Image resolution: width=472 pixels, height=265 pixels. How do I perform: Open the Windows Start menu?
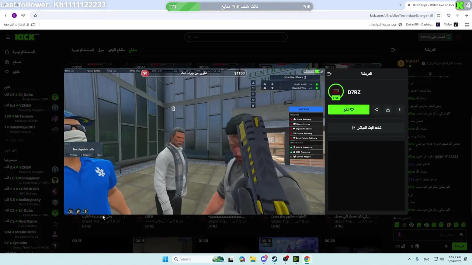(x=165, y=259)
